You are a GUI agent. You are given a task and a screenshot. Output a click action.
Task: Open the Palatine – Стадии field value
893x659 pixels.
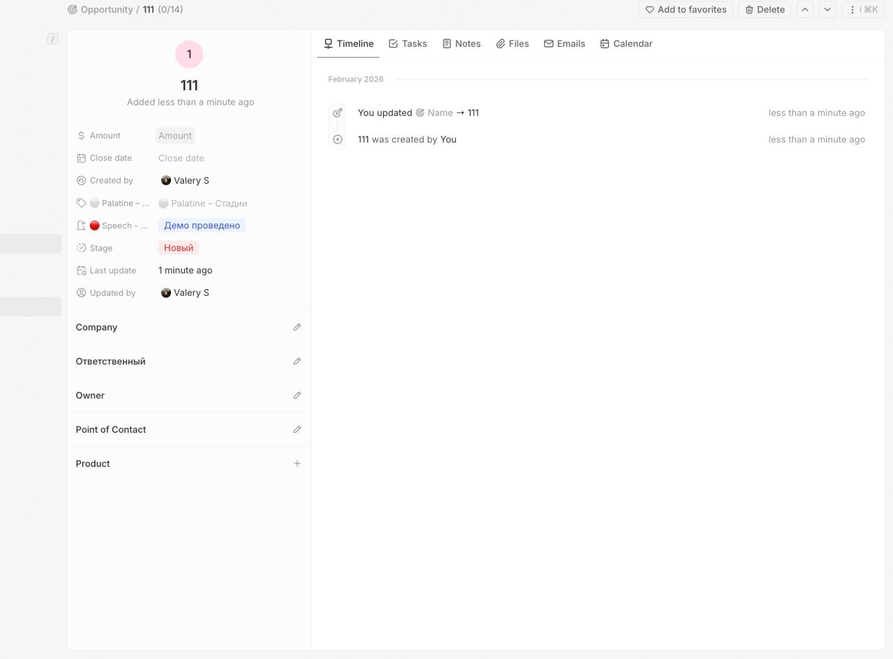pyautogui.click(x=203, y=203)
